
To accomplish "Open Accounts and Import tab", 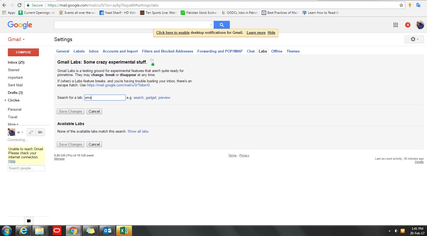I will [120, 51].
